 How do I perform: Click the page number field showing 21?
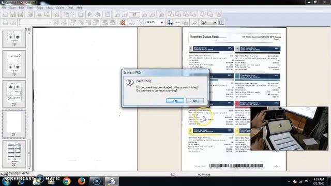pyautogui.click(x=134, y=14)
